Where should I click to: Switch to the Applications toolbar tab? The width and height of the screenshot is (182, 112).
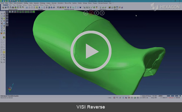pos(36,5)
